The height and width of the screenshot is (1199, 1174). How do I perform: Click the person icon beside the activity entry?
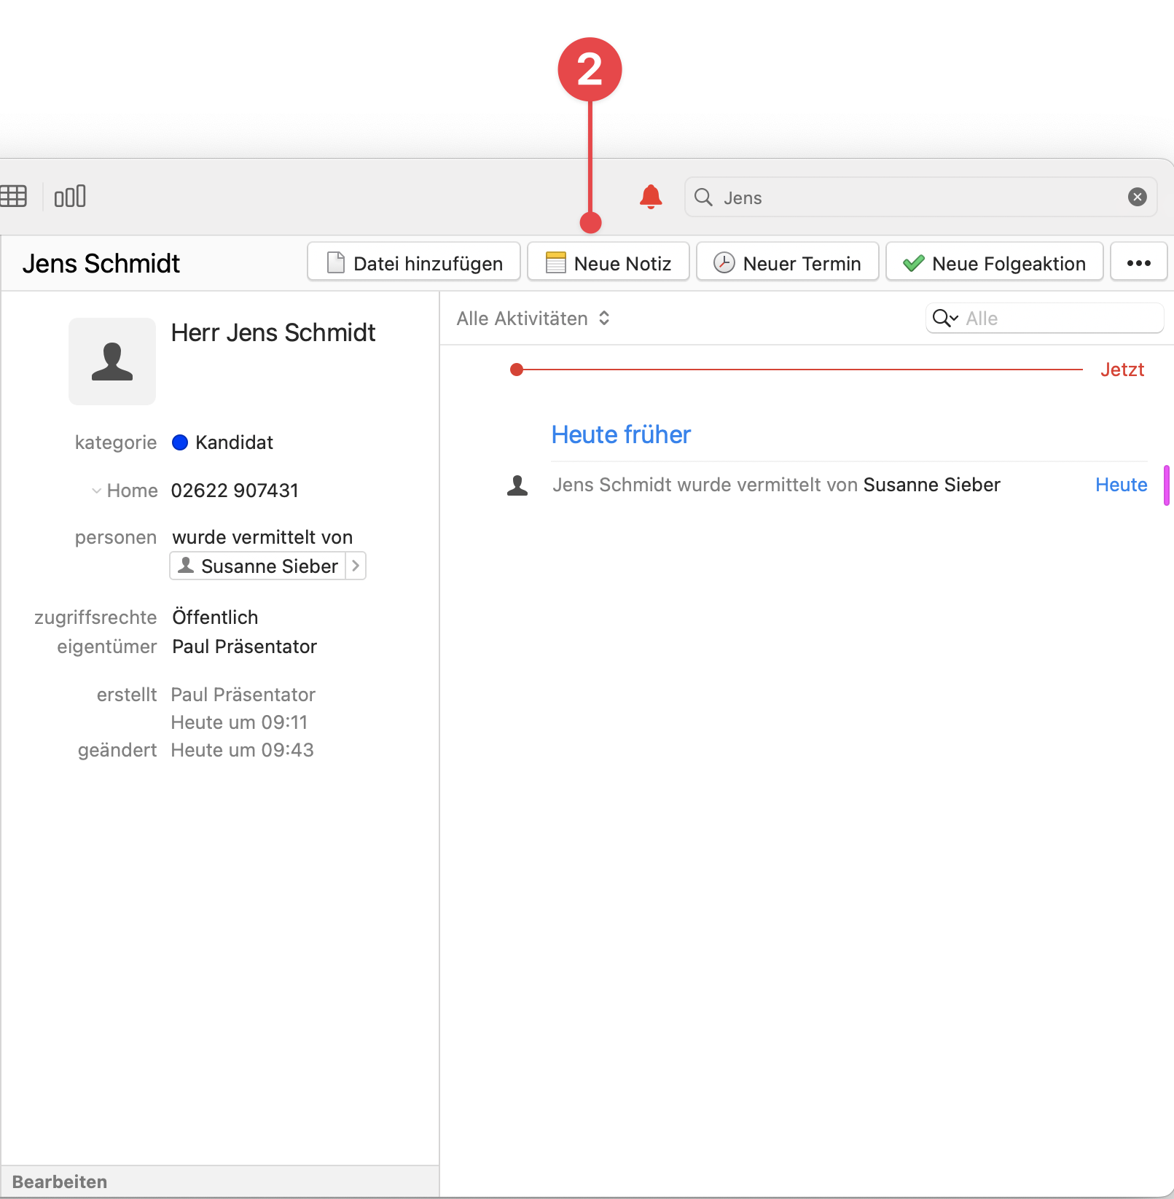517,485
